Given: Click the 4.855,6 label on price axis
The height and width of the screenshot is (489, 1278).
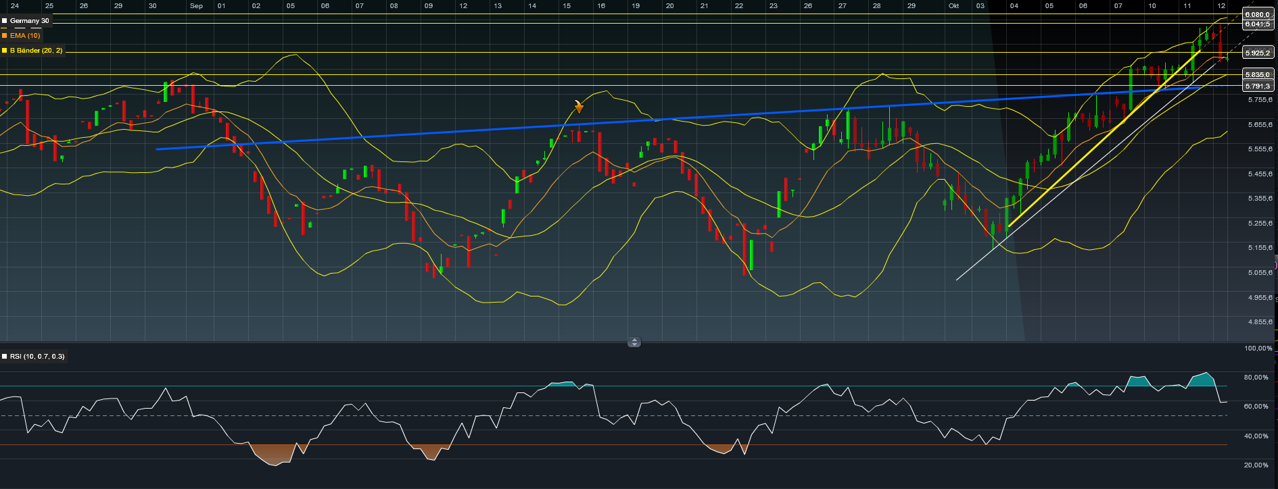Looking at the screenshot, I should 1260,322.
